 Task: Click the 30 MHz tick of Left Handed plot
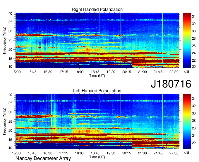[10, 112]
